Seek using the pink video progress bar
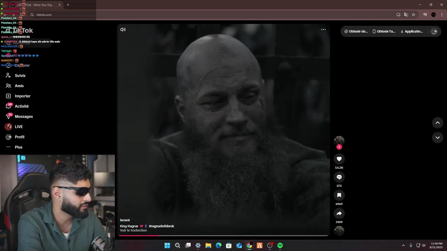The image size is (447, 251). [223, 235]
